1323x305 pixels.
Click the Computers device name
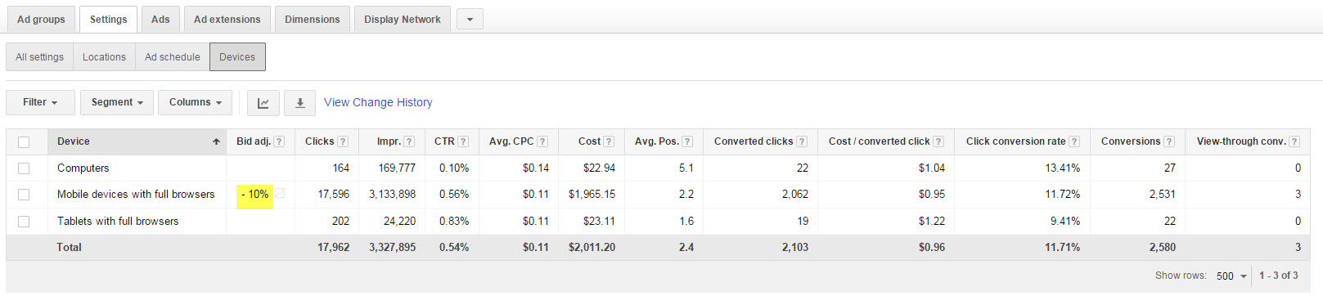pos(83,168)
